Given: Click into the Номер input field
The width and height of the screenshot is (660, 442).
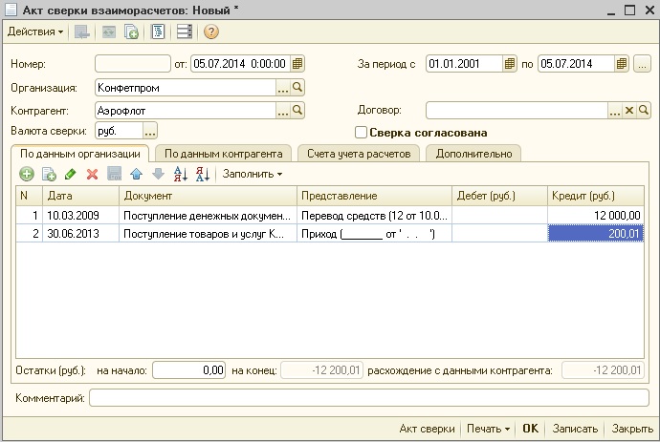Looking at the screenshot, I should 133,64.
